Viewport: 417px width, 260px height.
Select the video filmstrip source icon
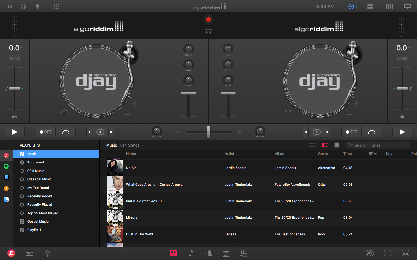click(x=6, y=177)
